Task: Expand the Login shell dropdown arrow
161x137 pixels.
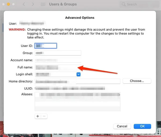Action: click(79, 74)
